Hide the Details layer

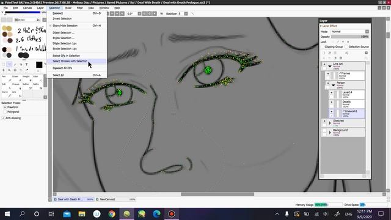point(331,102)
